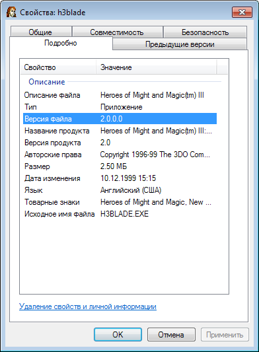Click the Значение column header
This screenshot has height=352, width=259.
157,67
